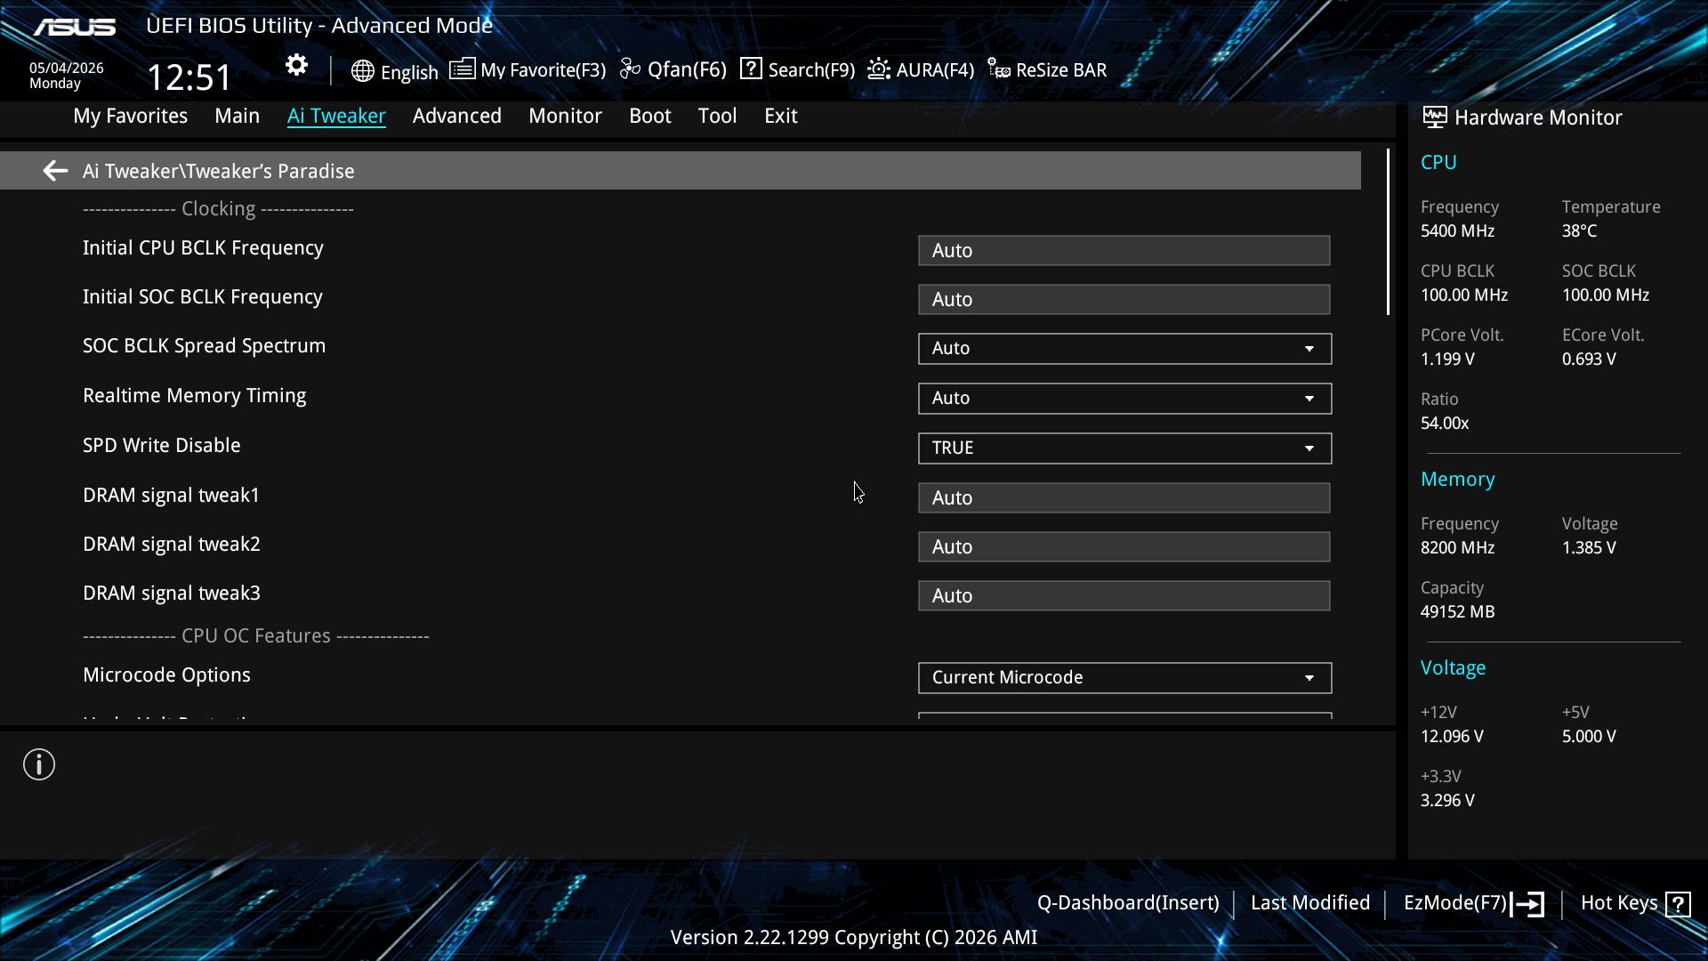The width and height of the screenshot is (1708, 961).
Task: Click the settings gear icon
Action: [x=296, y=65]
